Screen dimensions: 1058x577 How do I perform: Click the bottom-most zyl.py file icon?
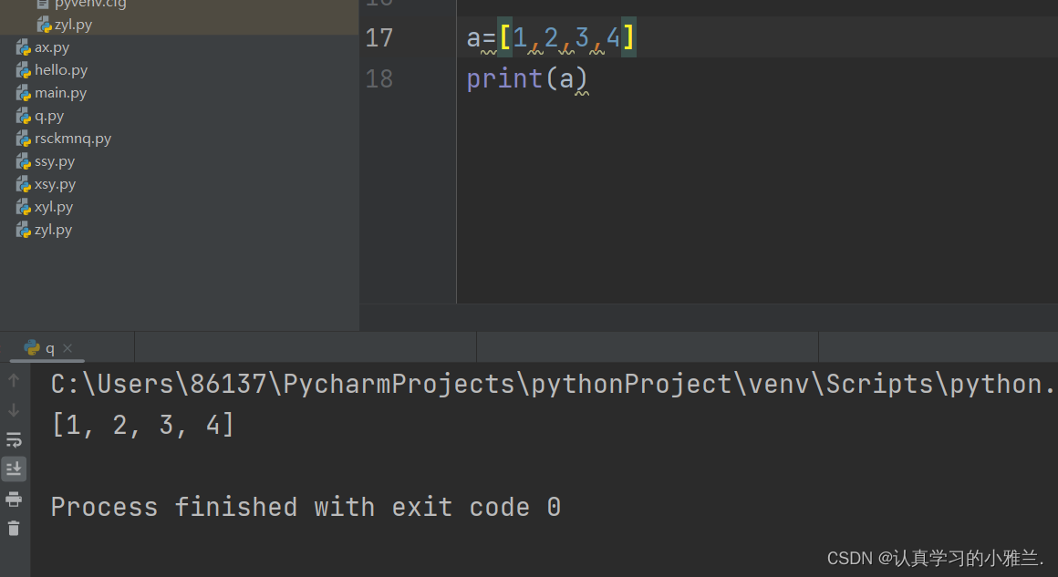24,230
